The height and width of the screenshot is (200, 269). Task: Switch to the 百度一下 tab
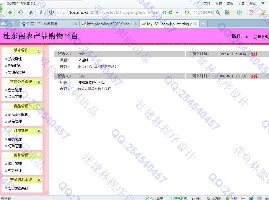[49, 24]
